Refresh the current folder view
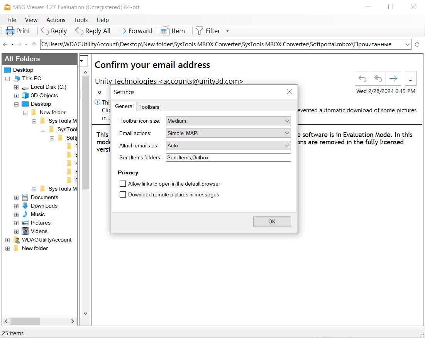The image size is (425, 338). tap(417, 44)
